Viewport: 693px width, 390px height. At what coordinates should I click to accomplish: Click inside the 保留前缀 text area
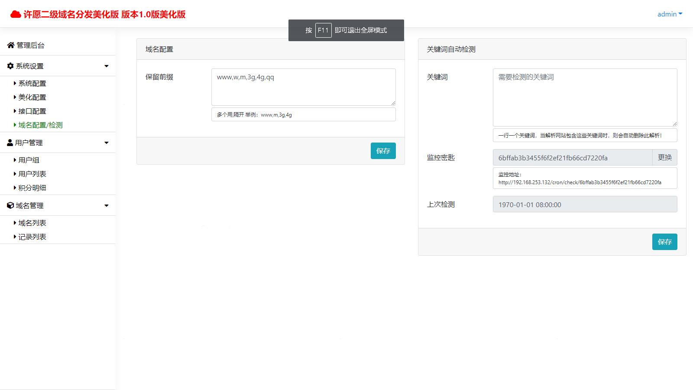tap(303, 87)
